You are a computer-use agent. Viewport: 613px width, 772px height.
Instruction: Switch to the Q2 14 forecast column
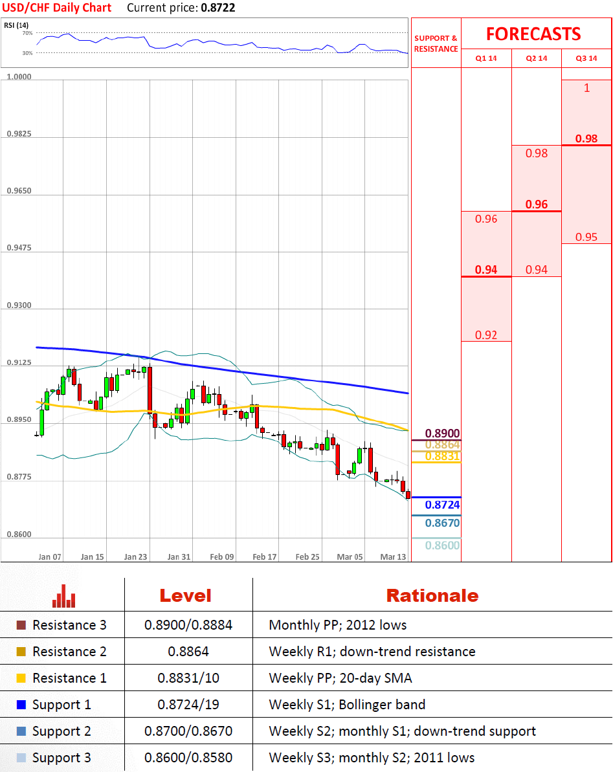[537, 58]
